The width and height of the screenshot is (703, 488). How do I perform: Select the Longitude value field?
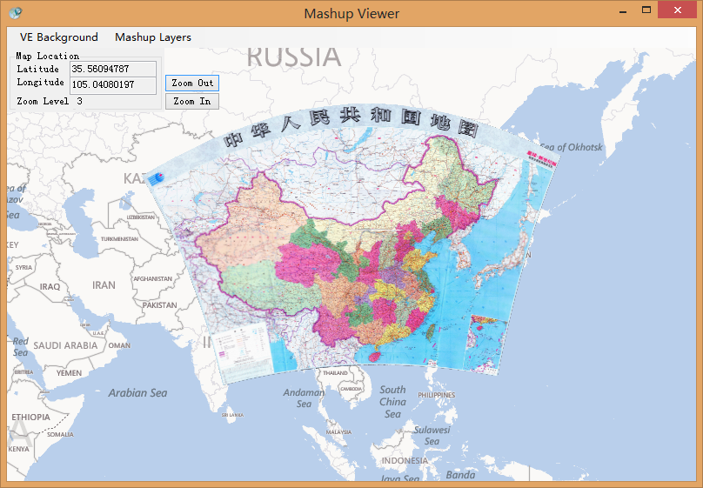coord(113,84)
